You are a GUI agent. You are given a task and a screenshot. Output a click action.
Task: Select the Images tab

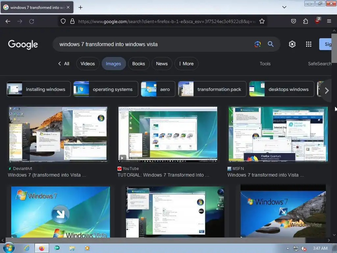114,64
